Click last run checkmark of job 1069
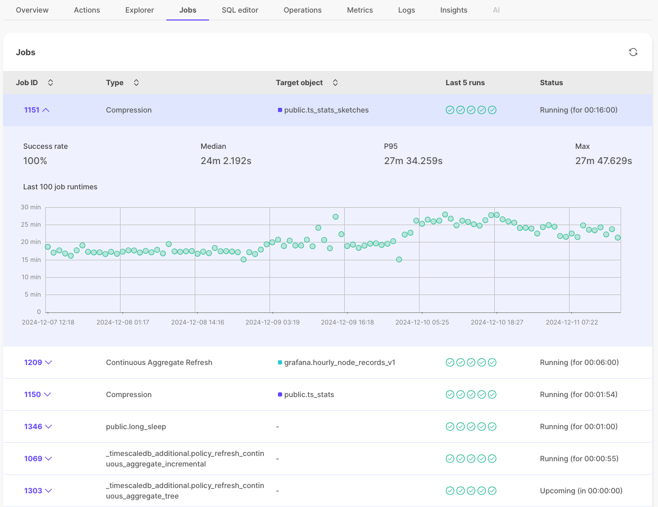 pyautogui.click(x=492, y=459)
